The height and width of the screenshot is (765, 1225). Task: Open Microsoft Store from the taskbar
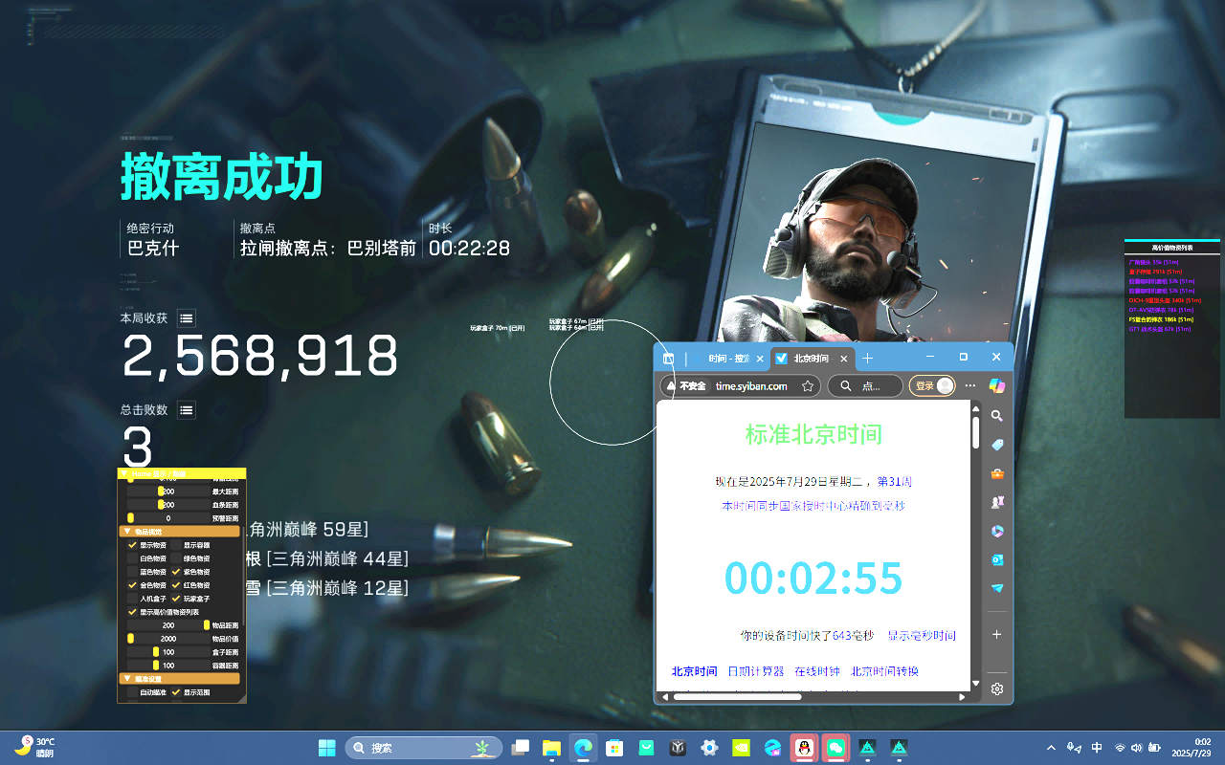[614, 748]
